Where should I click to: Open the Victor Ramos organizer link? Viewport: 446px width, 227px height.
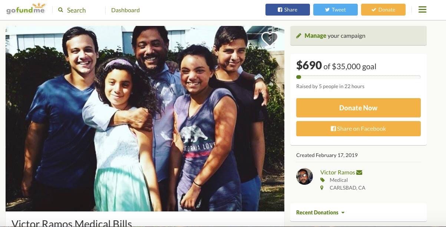click(x=337, y=172)
